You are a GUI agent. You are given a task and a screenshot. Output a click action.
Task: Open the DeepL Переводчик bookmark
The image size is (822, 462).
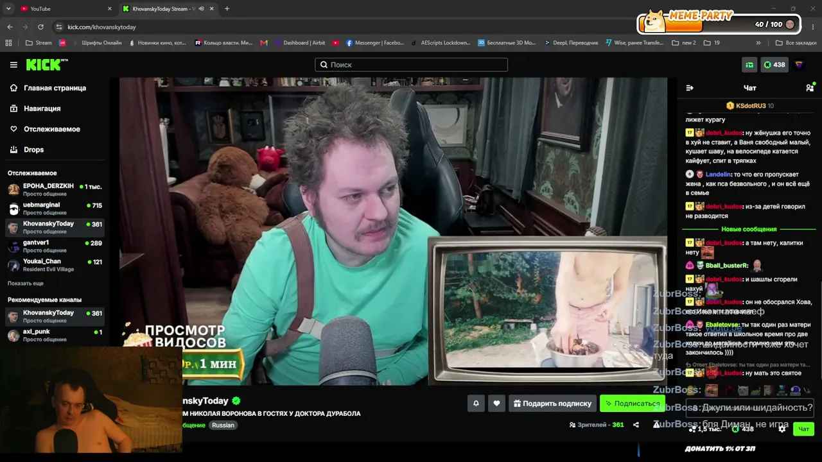click(570, 43)
